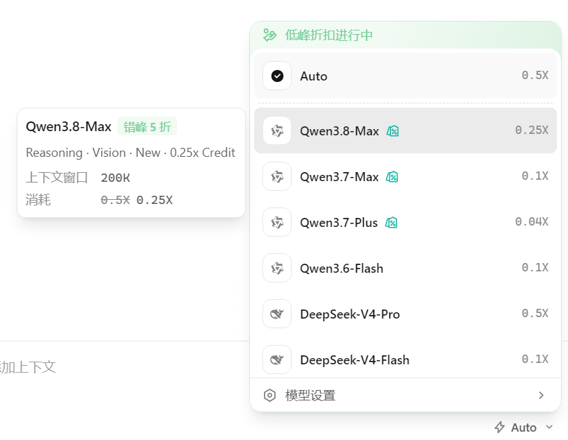Click the 0.25X discounted cost in tooltip
This screenshot has height=440, width=568.
coord(154,200)
